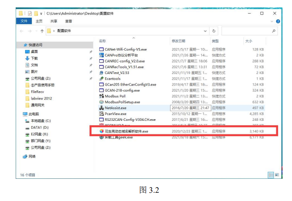Open the quick access toolbar dropdown arrow
Screen dimensions: 292x201
point(41,14)
